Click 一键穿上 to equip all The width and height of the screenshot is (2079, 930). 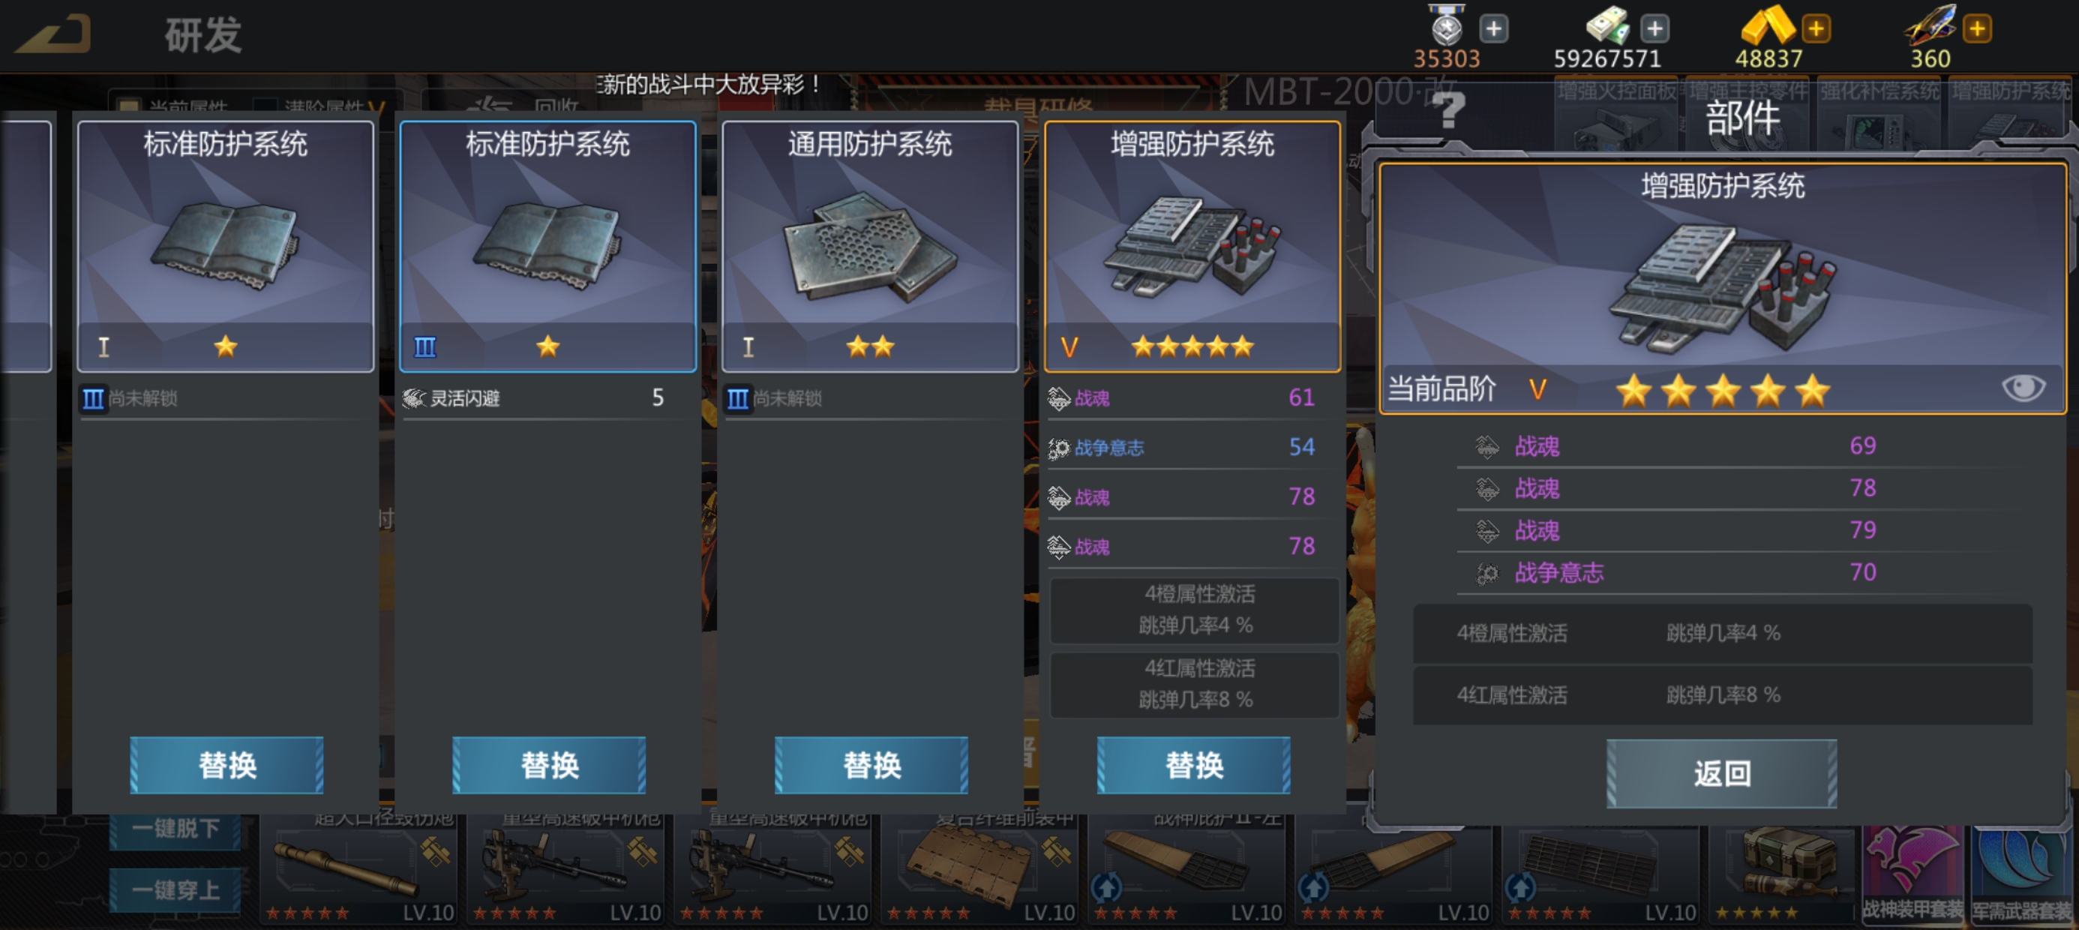(x=175, y=889)
